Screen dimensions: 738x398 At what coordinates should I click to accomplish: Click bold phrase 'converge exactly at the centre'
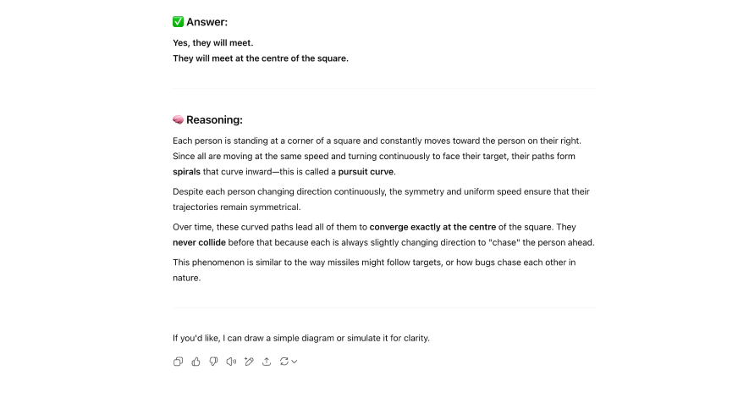(432, 227)
